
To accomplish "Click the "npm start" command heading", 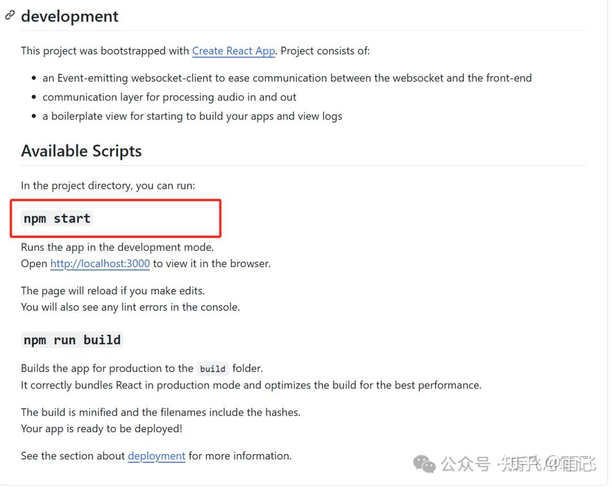I will (x=57, y=218).
